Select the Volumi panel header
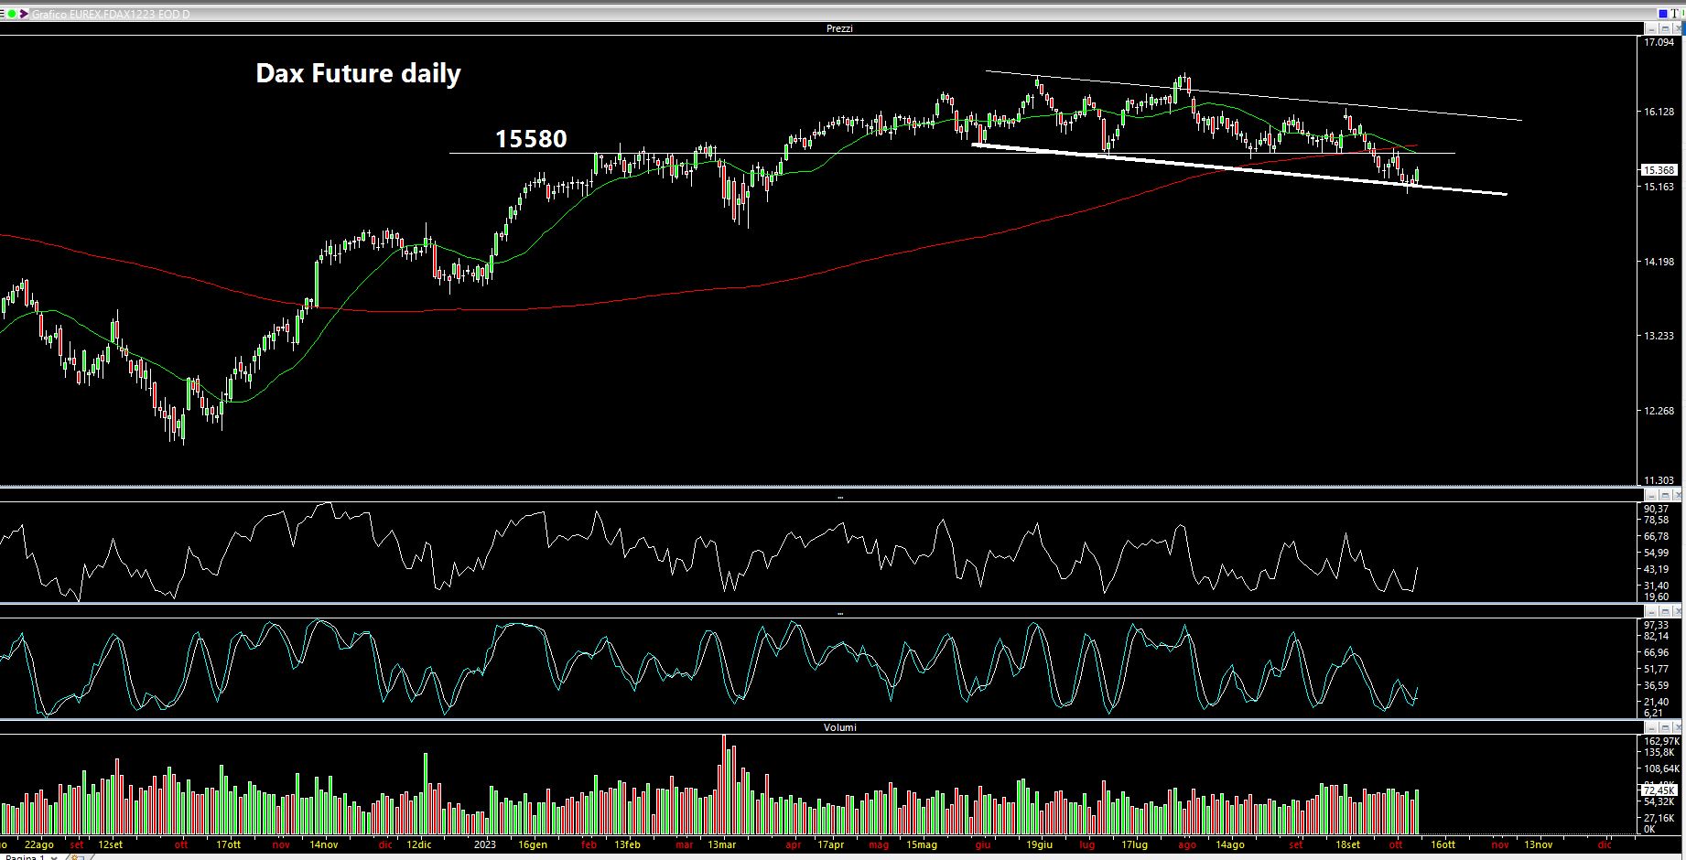Image resolution: width=1686 pixels, height=860 pixels. pos(839,727)
